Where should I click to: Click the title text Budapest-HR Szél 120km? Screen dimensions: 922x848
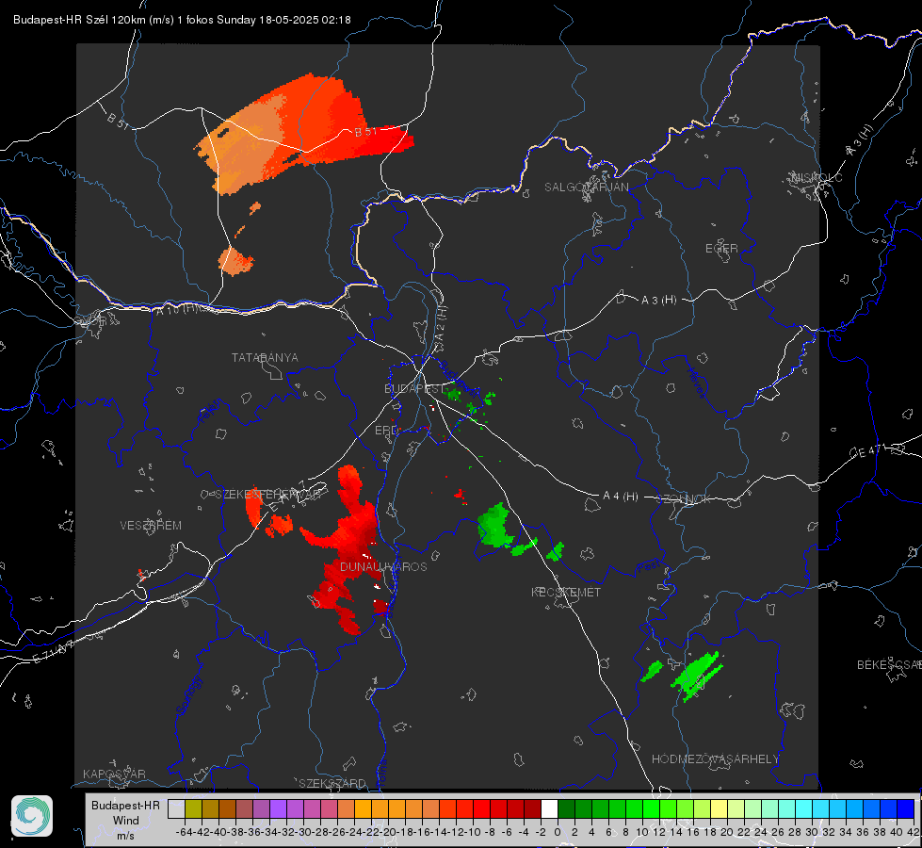(x=79, y=20)
